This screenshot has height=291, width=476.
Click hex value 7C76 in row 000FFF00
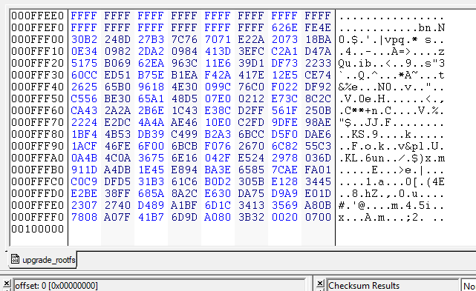(184, 40)
